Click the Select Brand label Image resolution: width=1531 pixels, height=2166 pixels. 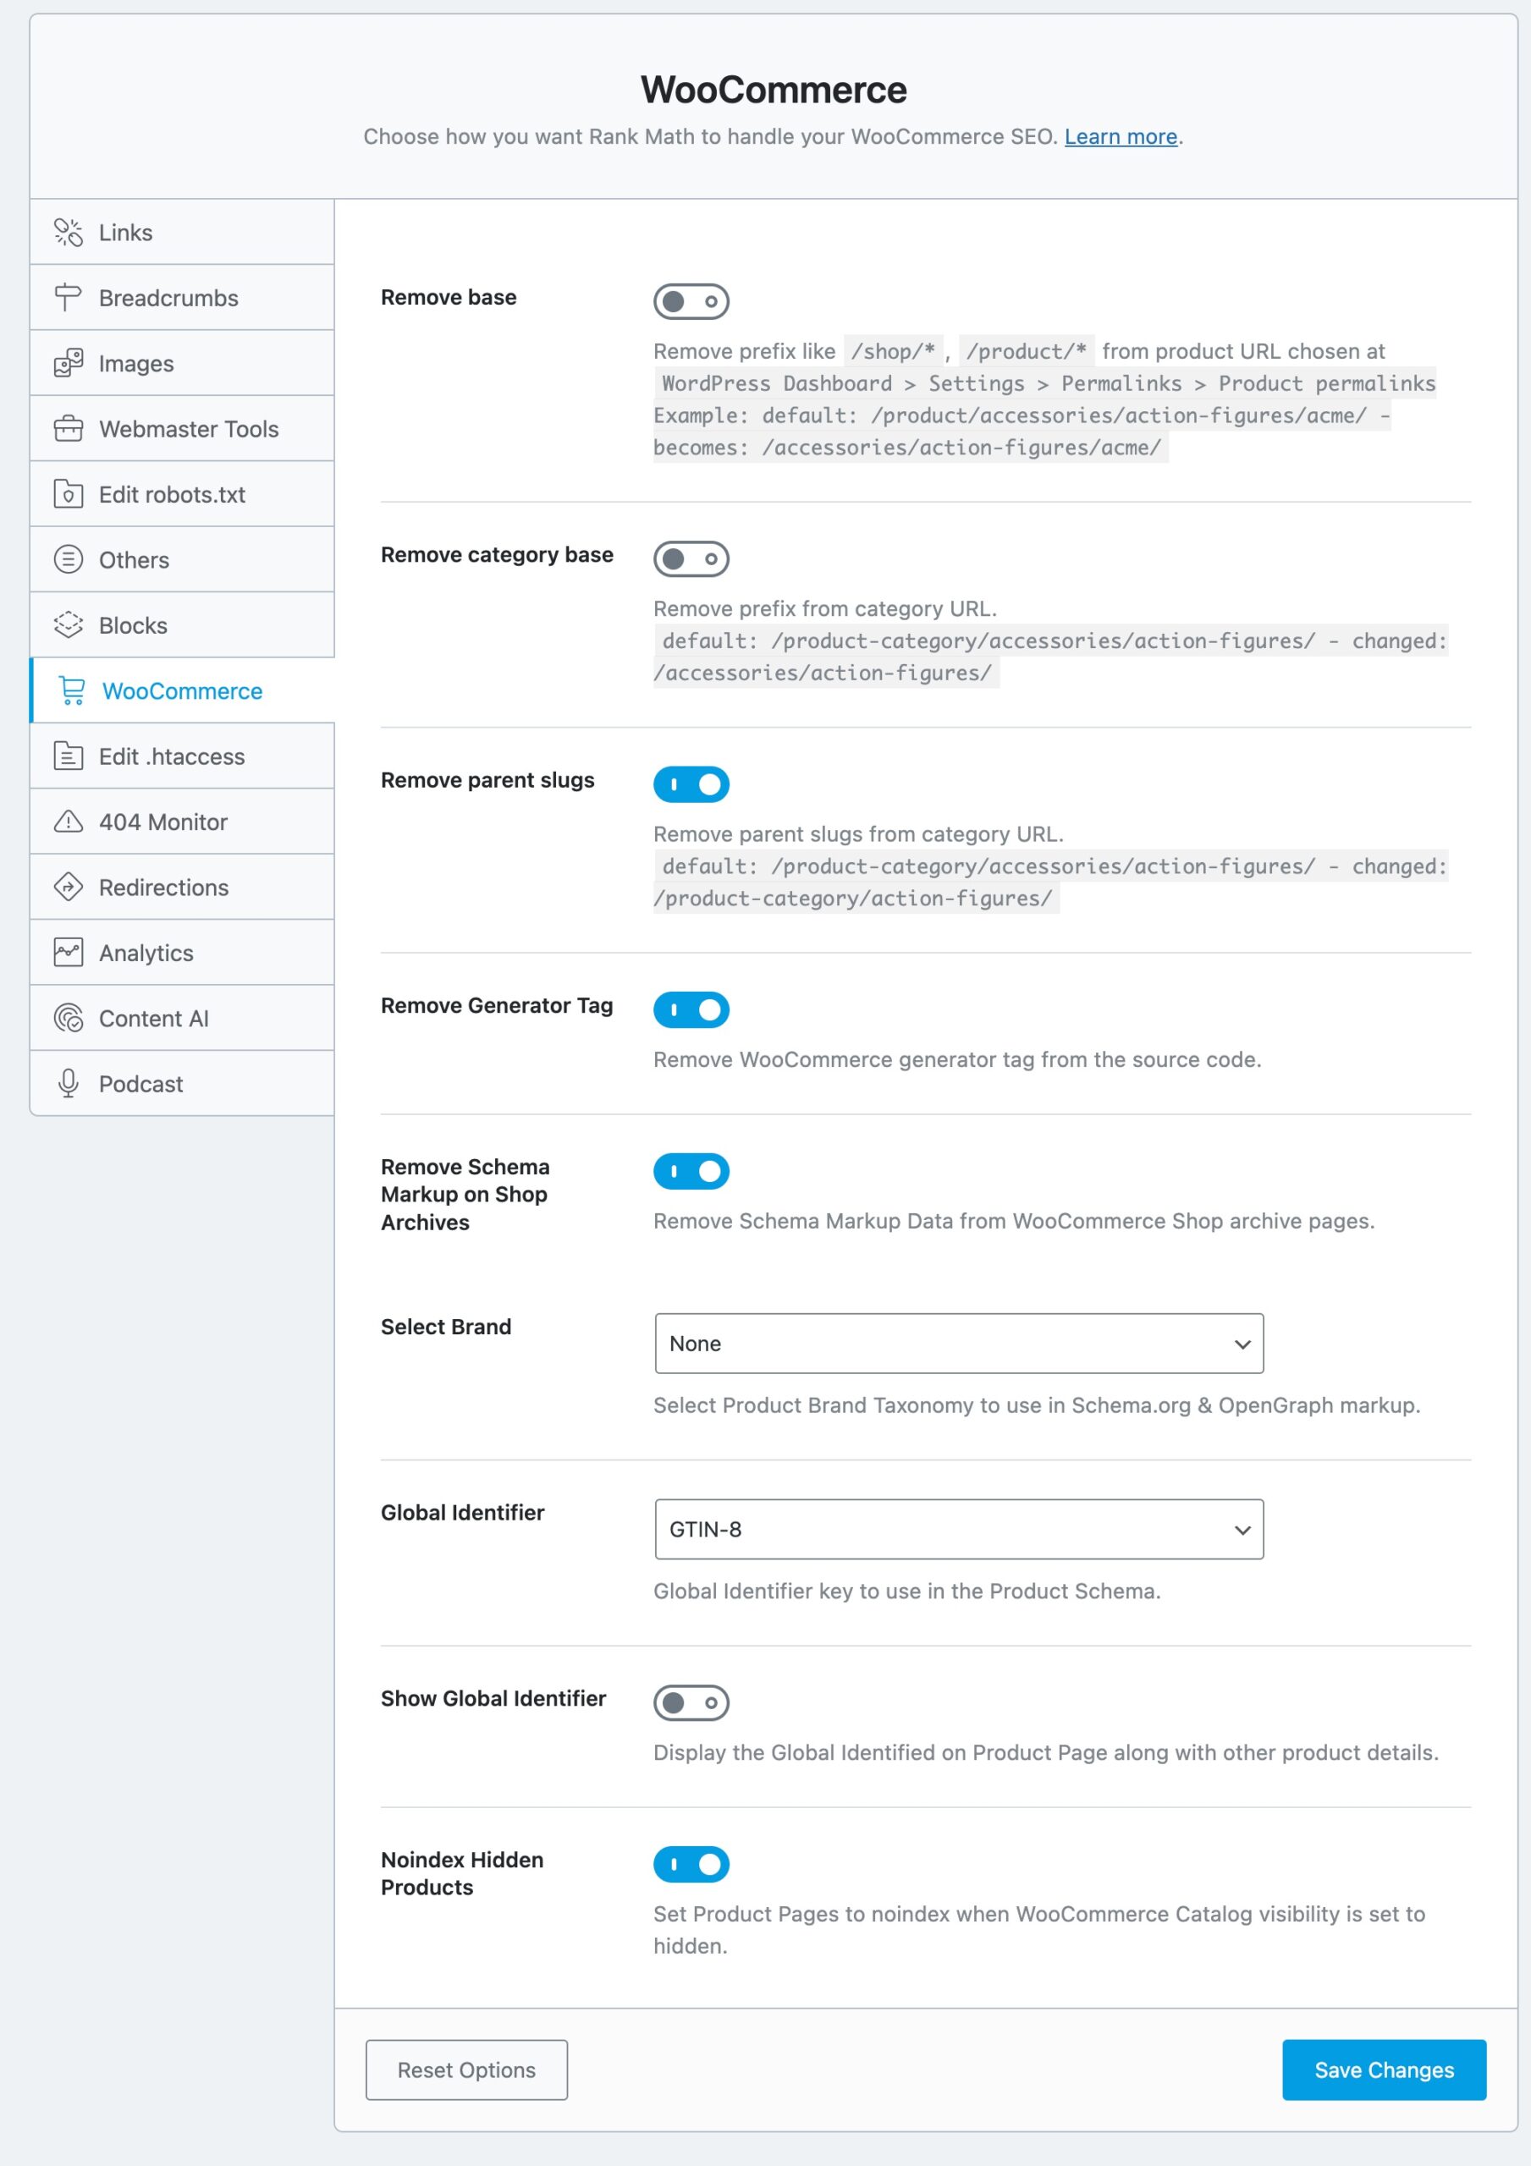click(445, 1327)
